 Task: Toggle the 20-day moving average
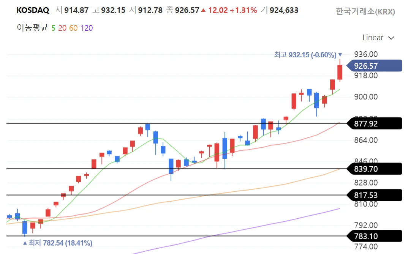pos(62,28)
